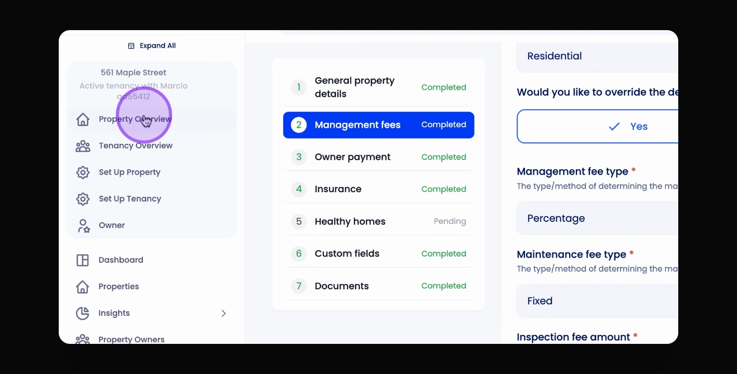Click the Set Up Property gear icon
The height and width of the screenshot is (374, 737).
tap(83, 172)
